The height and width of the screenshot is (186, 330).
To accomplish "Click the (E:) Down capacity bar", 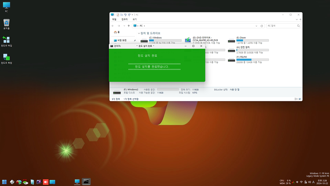I will [253, 40].
